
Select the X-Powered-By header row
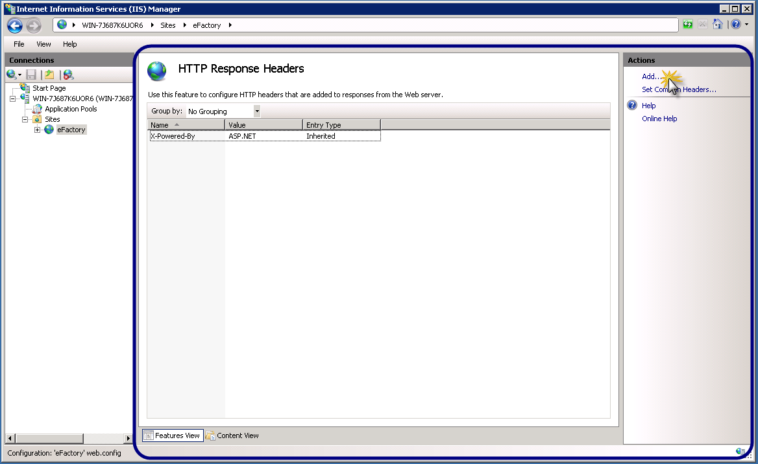[265, 136]
